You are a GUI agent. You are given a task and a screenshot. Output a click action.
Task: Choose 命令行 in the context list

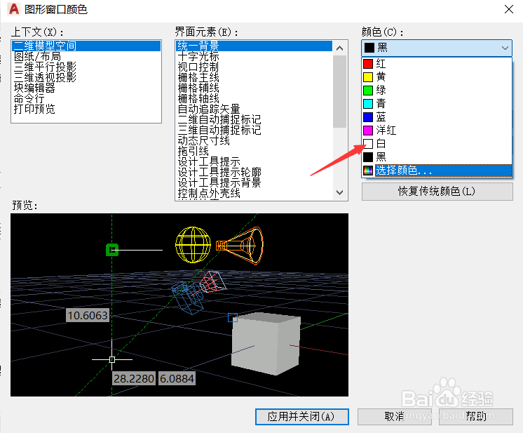point(86,98)
